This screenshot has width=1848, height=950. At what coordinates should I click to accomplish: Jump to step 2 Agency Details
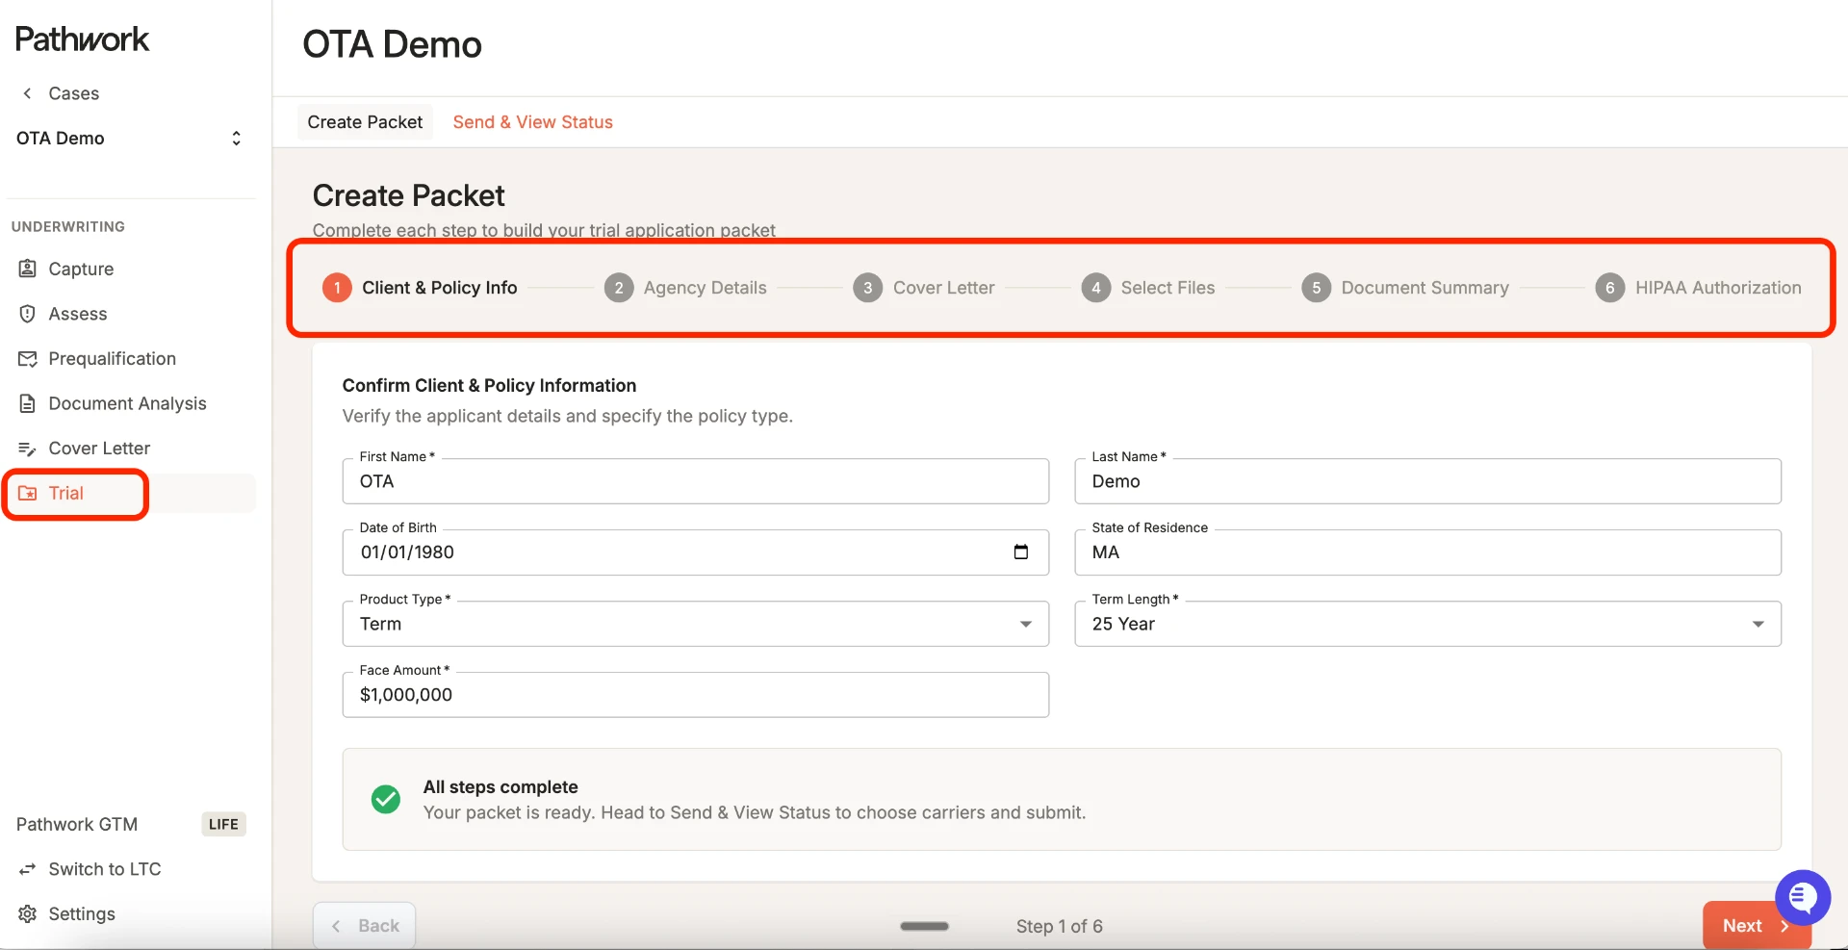click(x=685, y=288)
